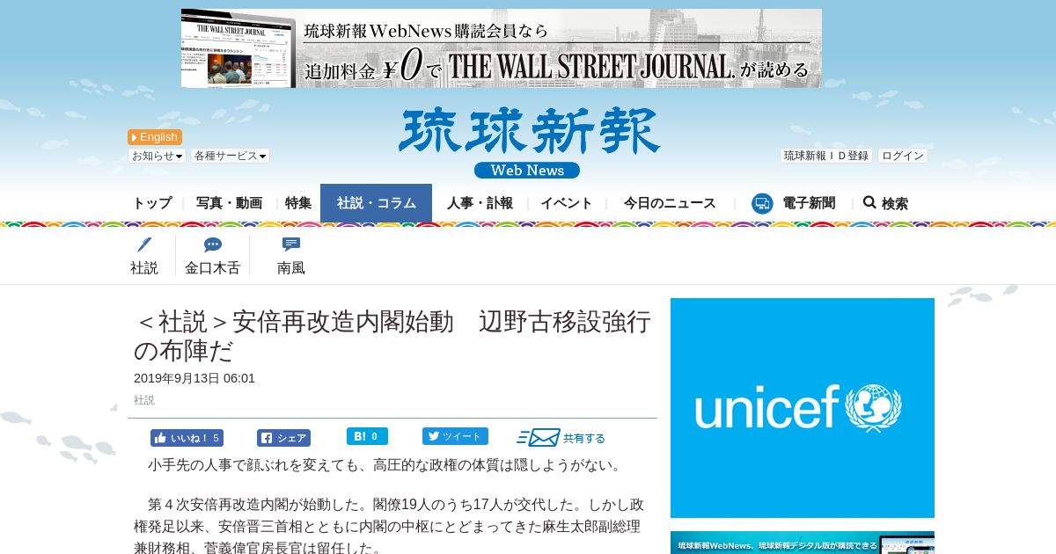Viewport: 1056px width, 554px height.
Task: Click the 琉球新報 Web News logo
Action: click(528, 142)
